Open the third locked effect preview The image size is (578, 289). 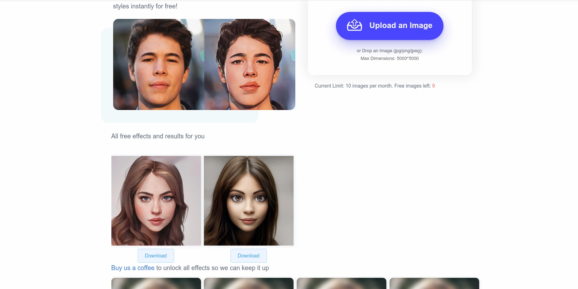(x=342, y=283)
